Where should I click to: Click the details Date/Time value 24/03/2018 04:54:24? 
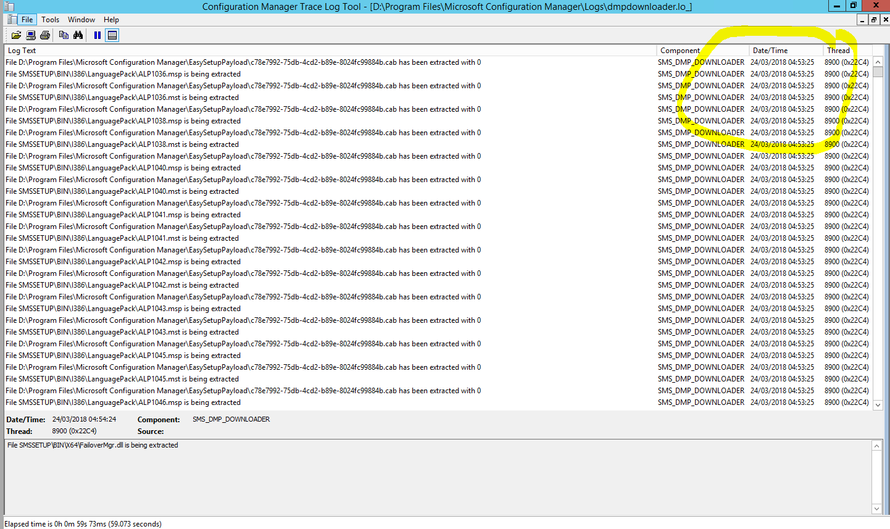84,419
